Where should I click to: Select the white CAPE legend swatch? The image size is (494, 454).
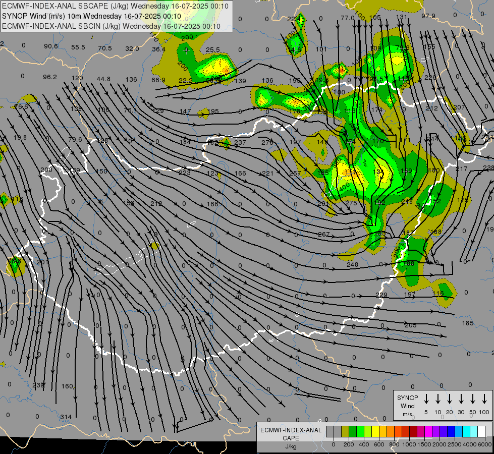(481, 431)
